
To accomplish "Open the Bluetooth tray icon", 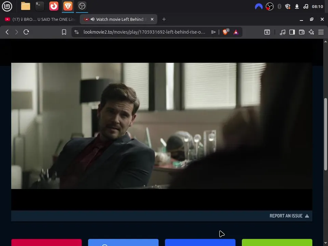I will 279,6.
